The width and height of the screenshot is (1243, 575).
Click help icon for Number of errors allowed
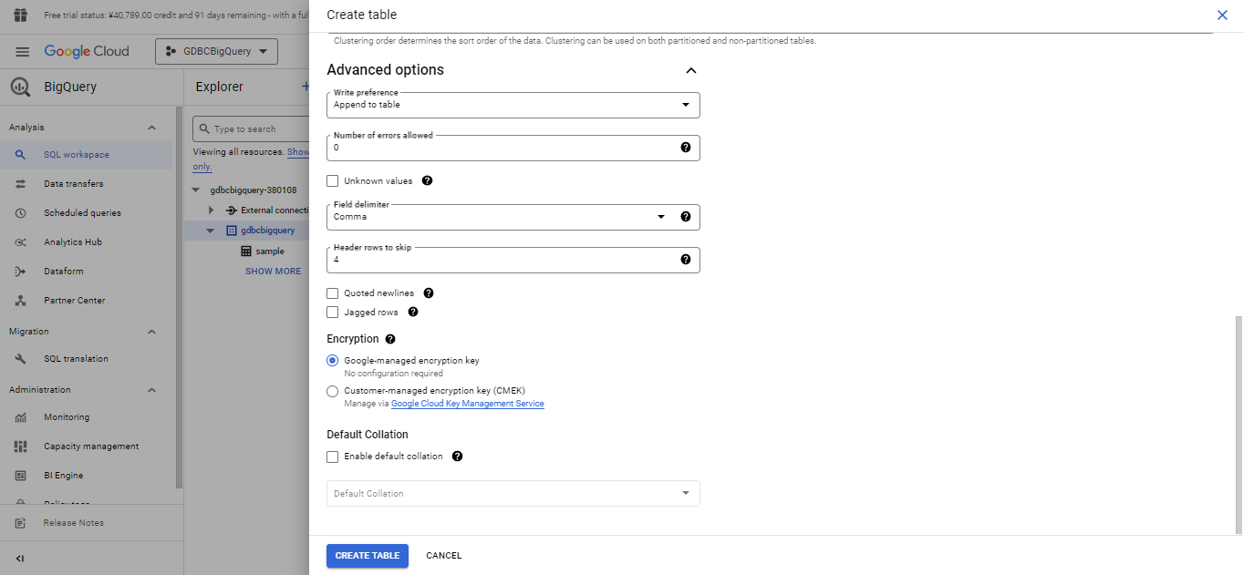coord(686,148)
